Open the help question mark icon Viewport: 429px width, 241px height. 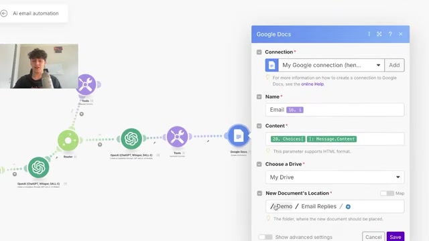390,34
